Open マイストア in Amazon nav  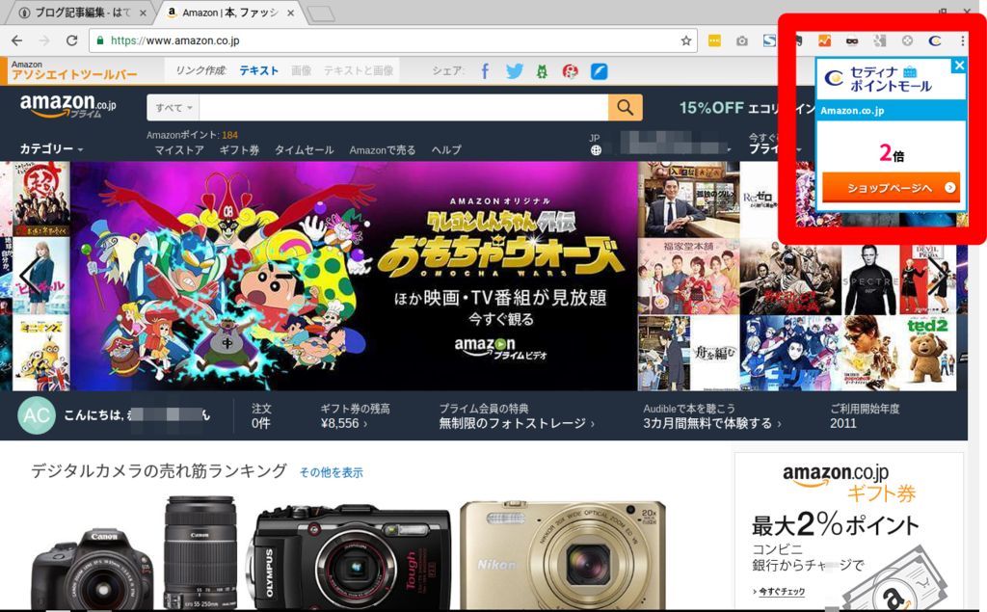point(179,149)
